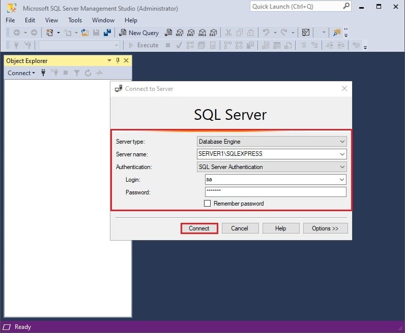Click the Help button in dialog
Image resolution: width=405 pixels, height=333 pixels.
(x=281, y=228)
